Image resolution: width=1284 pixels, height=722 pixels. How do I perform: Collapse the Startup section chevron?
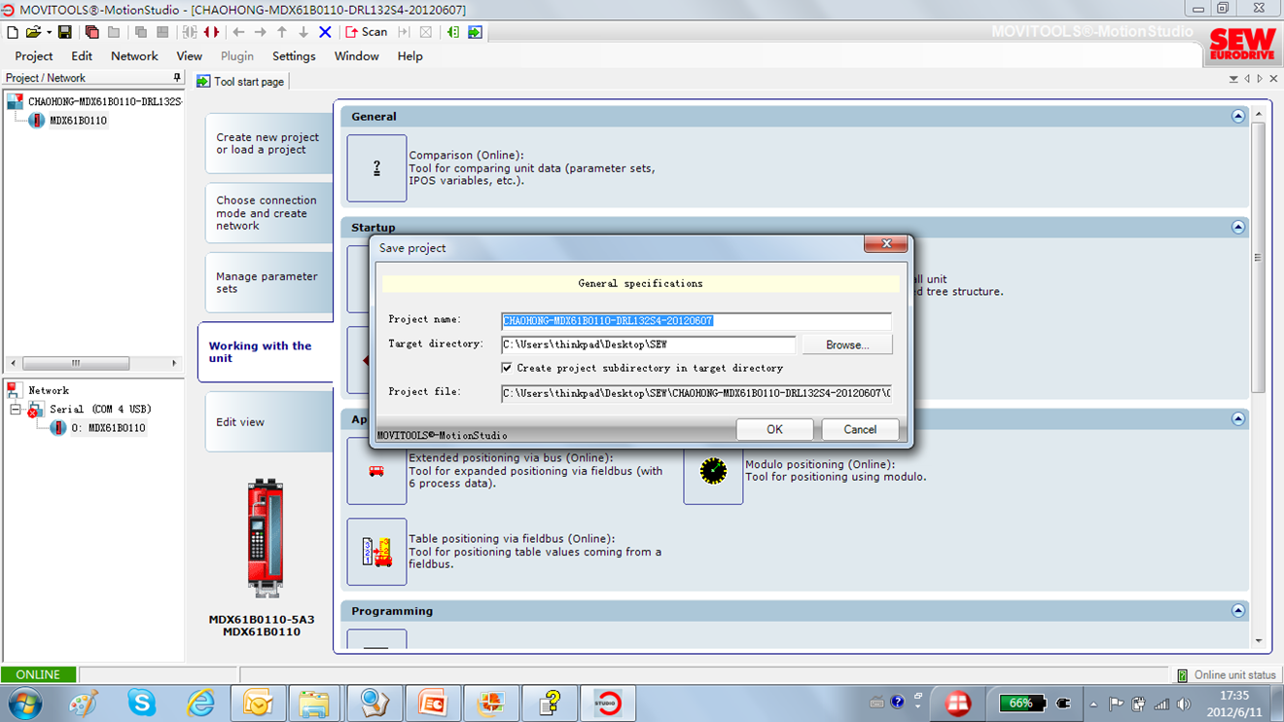[1237, 227]
